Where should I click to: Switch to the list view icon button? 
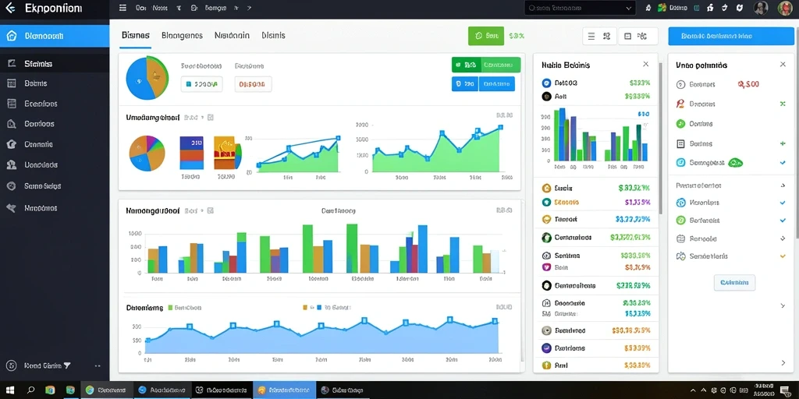tap(591, 36)
